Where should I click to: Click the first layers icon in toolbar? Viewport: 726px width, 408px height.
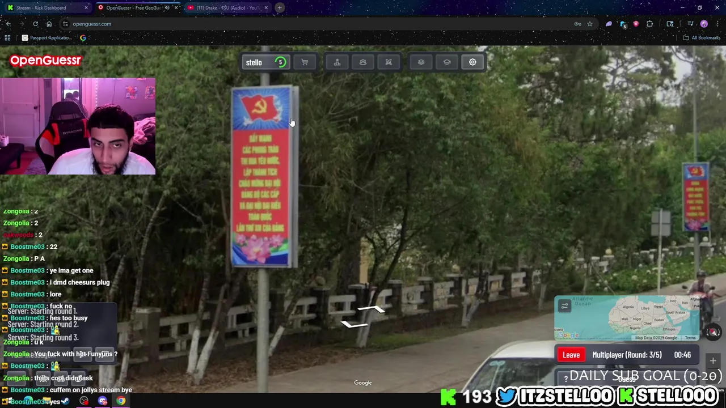coord(421,62)
